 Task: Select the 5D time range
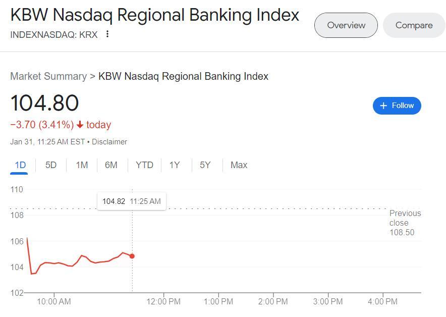51,165
